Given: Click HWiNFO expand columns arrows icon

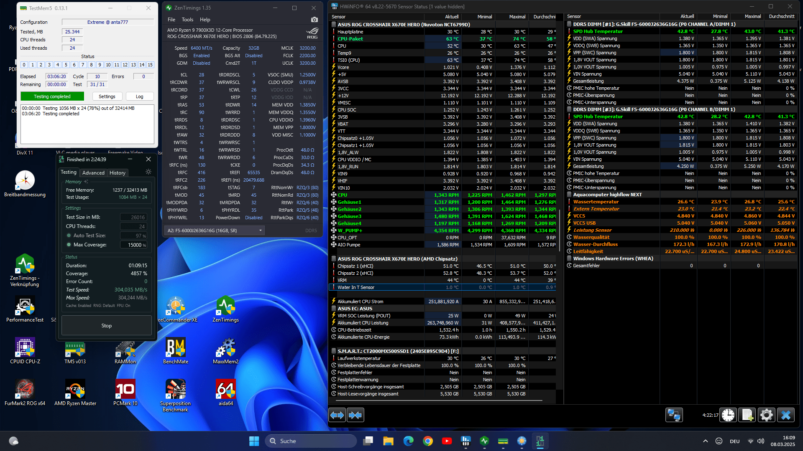Looking at the screenshot, I should point(337,415).
